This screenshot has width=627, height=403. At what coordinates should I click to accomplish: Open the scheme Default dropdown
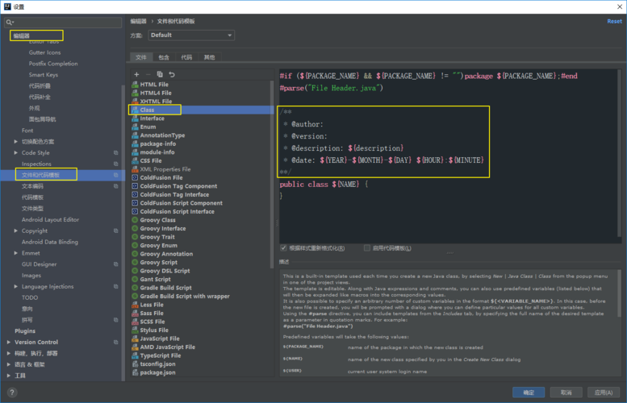(191, 35)
